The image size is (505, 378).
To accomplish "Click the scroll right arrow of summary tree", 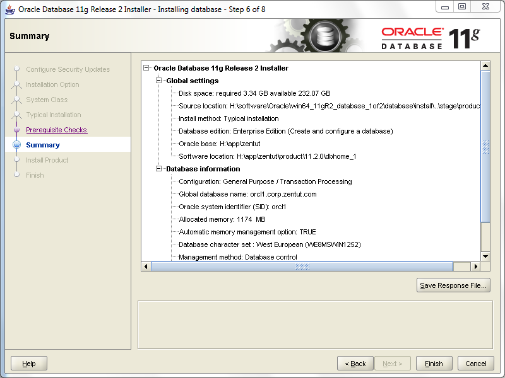I will pos(476,266).
